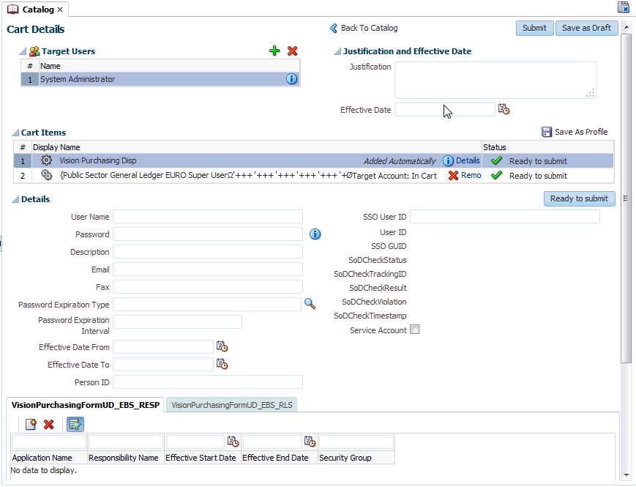
Task: Open Effective Date To calendar picker
Action: pyautogui.click(x=222, y=364)
